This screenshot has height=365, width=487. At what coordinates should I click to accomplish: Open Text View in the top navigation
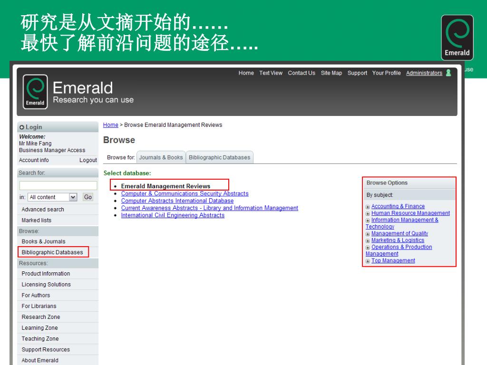(x=271, y=73)
